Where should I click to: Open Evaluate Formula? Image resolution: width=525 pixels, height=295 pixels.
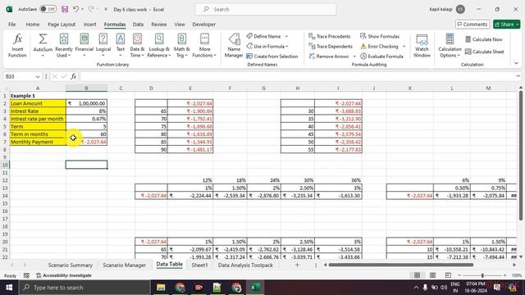click(x=381, y=57)
